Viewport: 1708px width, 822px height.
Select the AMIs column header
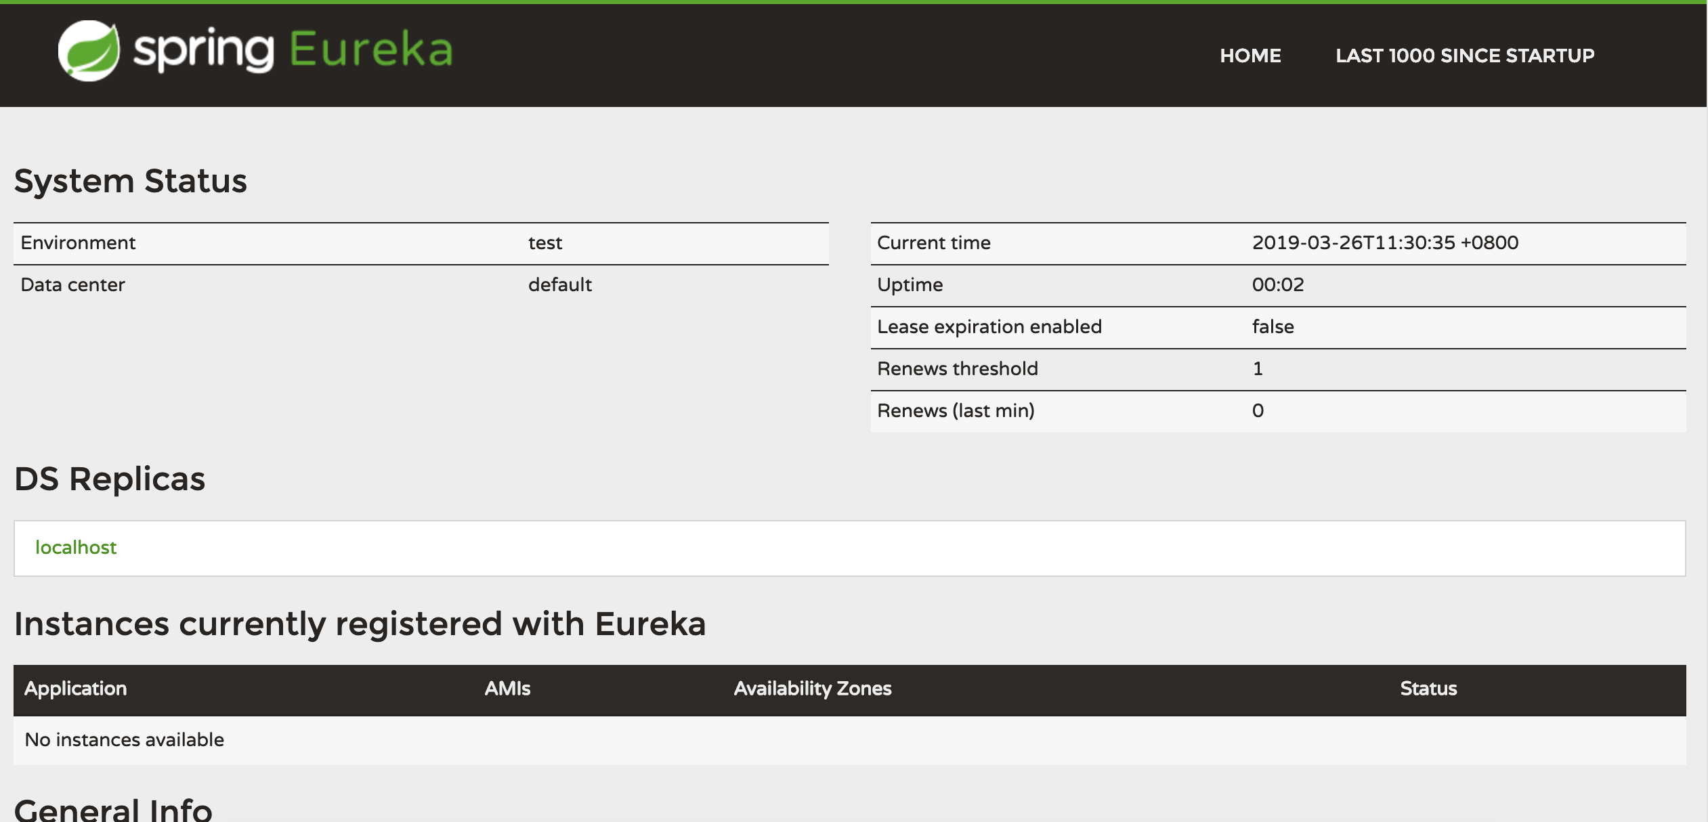coord(507,689)
